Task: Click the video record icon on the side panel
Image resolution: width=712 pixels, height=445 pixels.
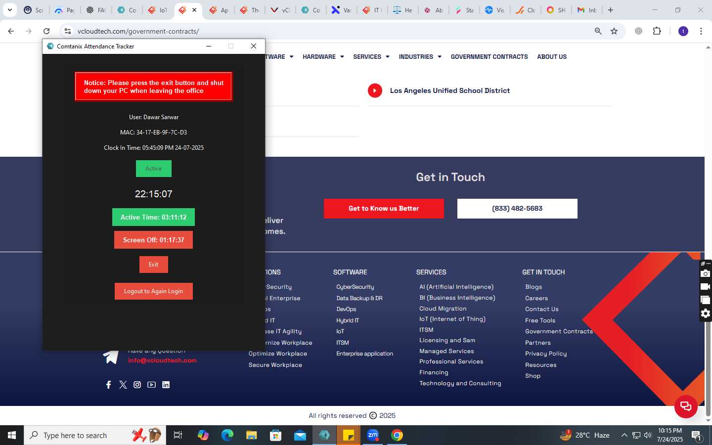Action: point(706,287)
